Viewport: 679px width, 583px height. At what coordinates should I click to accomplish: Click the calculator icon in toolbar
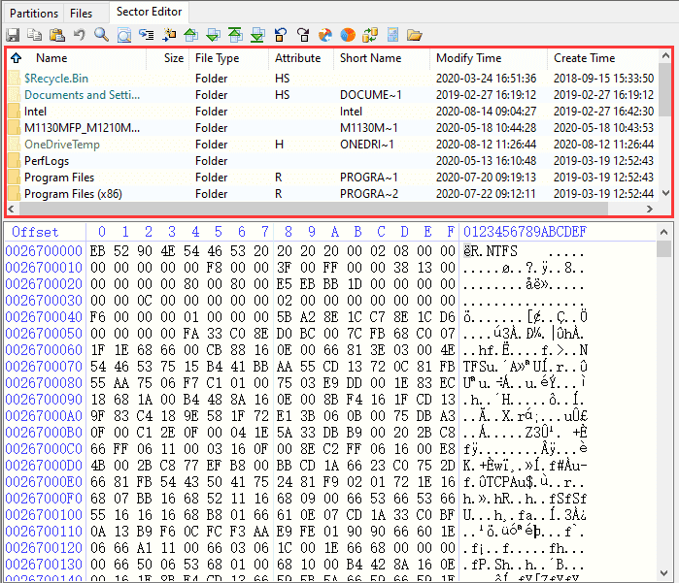click(392, 35)
